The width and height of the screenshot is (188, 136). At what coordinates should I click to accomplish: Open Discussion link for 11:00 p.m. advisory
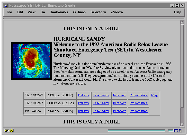[x=101, y=103]
